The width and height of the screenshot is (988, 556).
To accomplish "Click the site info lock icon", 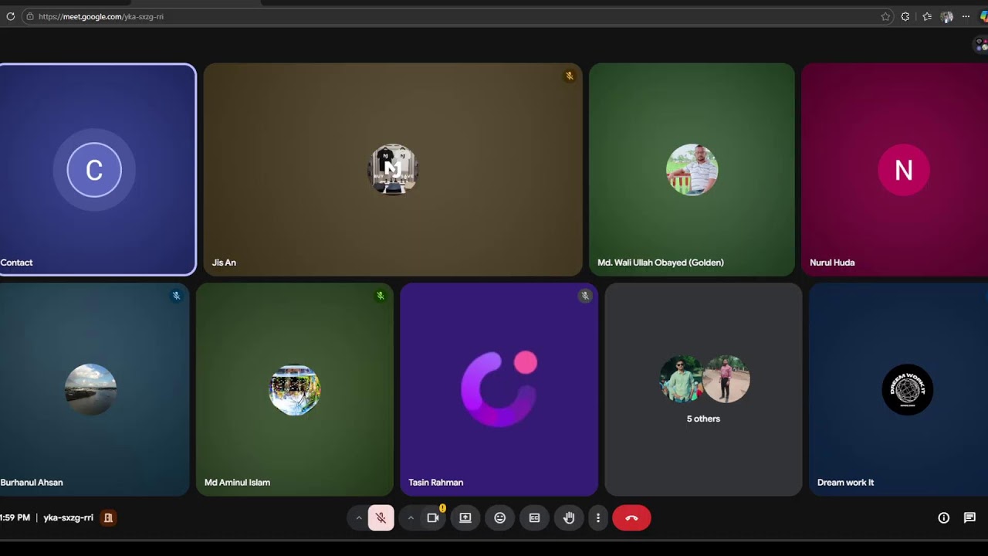I will [x=30, y=16].
